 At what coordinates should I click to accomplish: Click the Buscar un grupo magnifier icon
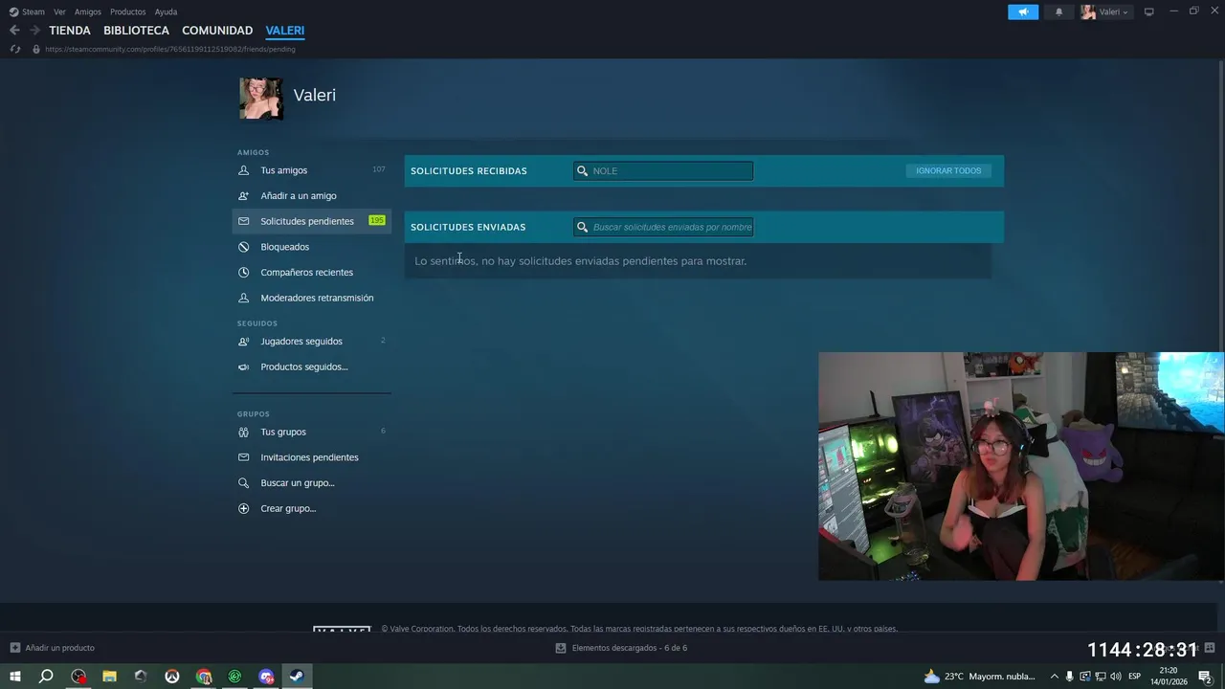(x=243, y=482)
